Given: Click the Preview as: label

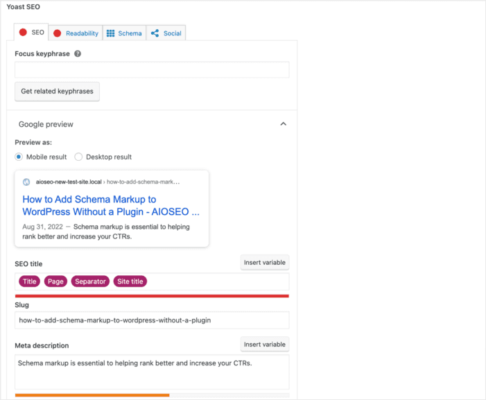Looking at the screenshot, I should (33, 143).
